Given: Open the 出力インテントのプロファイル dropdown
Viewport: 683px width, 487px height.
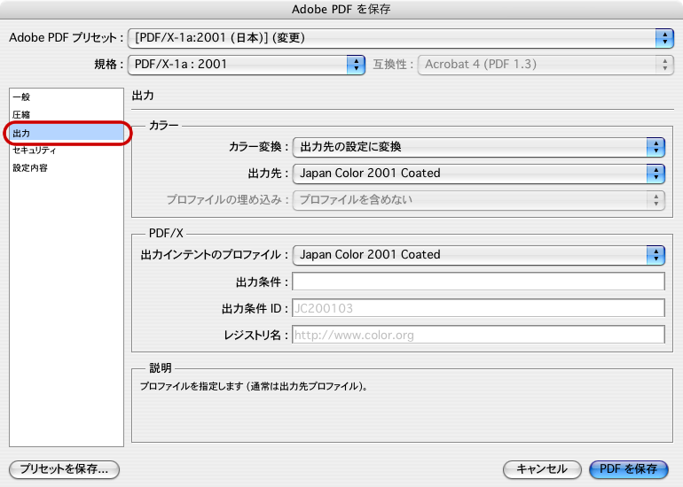Looking at the screenshot, I should (479, 255).
